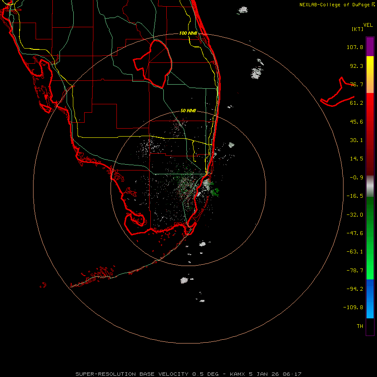
Task: Pick the purple segment of the color bar
Action: [x=370, y=46]
